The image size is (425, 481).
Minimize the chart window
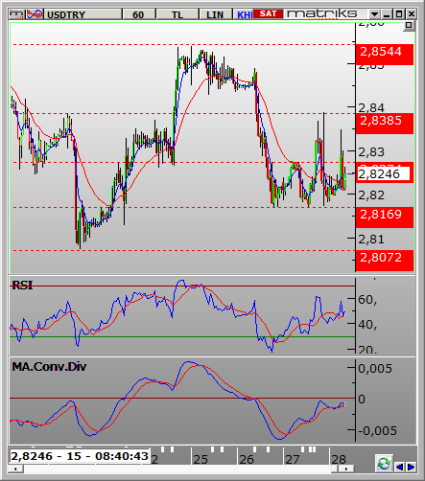pos(387,14)
